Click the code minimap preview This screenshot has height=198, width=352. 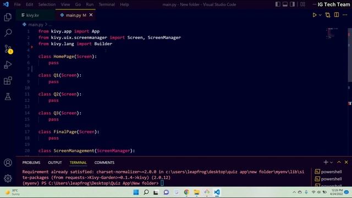[x=332, y=34]
